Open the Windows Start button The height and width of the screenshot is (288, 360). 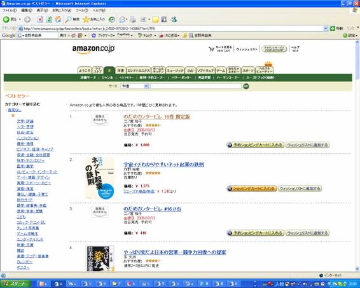coord(16,284)
